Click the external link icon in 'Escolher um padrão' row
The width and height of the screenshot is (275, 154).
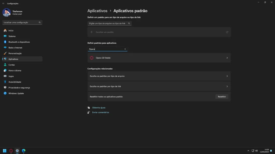coord(227,32)
